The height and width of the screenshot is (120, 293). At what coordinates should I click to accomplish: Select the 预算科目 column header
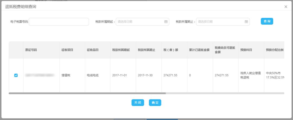coord(246,50)
